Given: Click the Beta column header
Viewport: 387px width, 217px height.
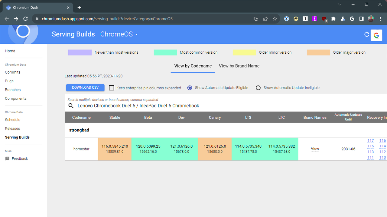Looking at the screenshot, I should (x=148, y=118).
